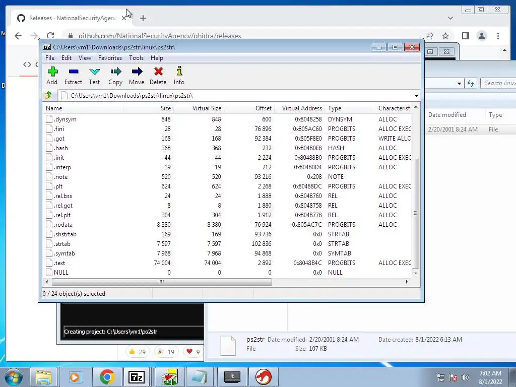Screen dimensions: 516x387
Task: Select the .init section entry
Action: click(x=227, y=158)
